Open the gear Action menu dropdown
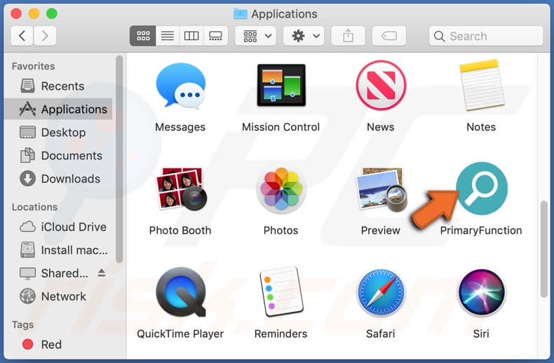The image size is (554, 363). [304, 36]
